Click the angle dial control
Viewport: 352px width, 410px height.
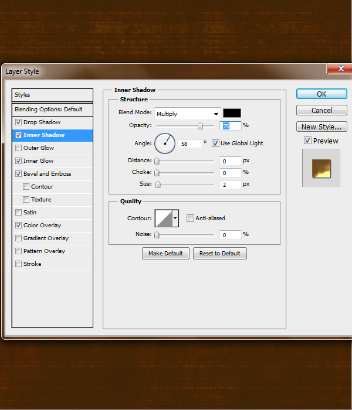pyautogui.click(x=165, y=143)
